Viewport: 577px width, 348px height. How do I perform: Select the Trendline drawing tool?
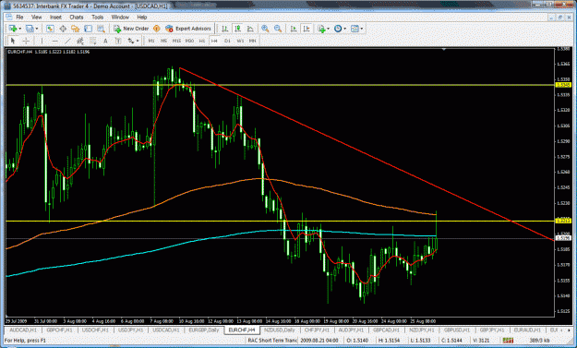[x=67, y=41]
